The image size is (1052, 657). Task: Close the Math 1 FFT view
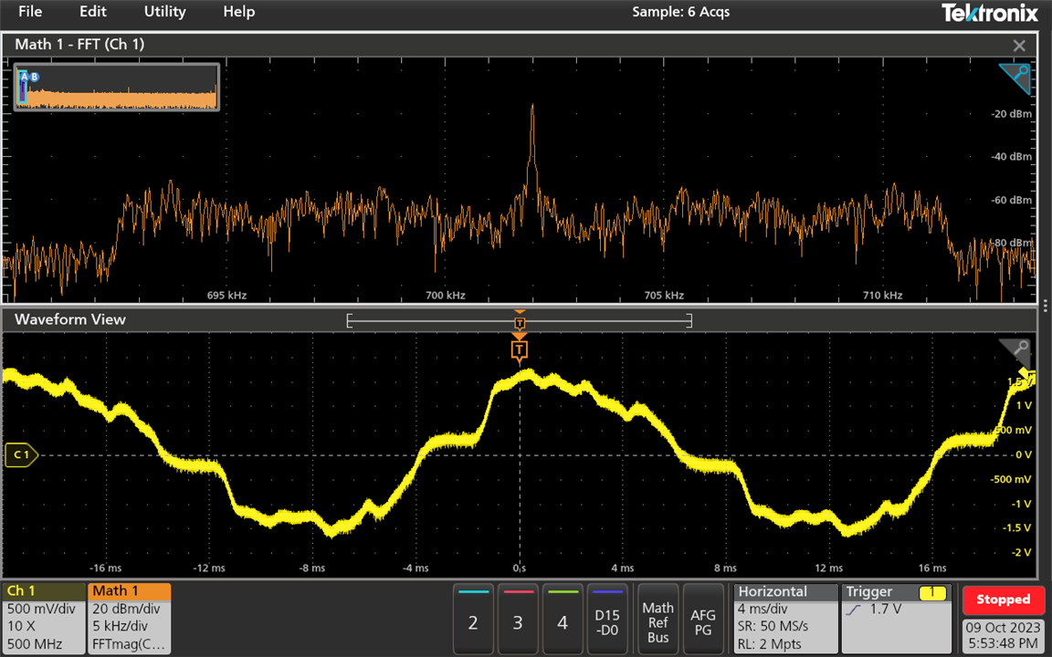point(1019,46)
